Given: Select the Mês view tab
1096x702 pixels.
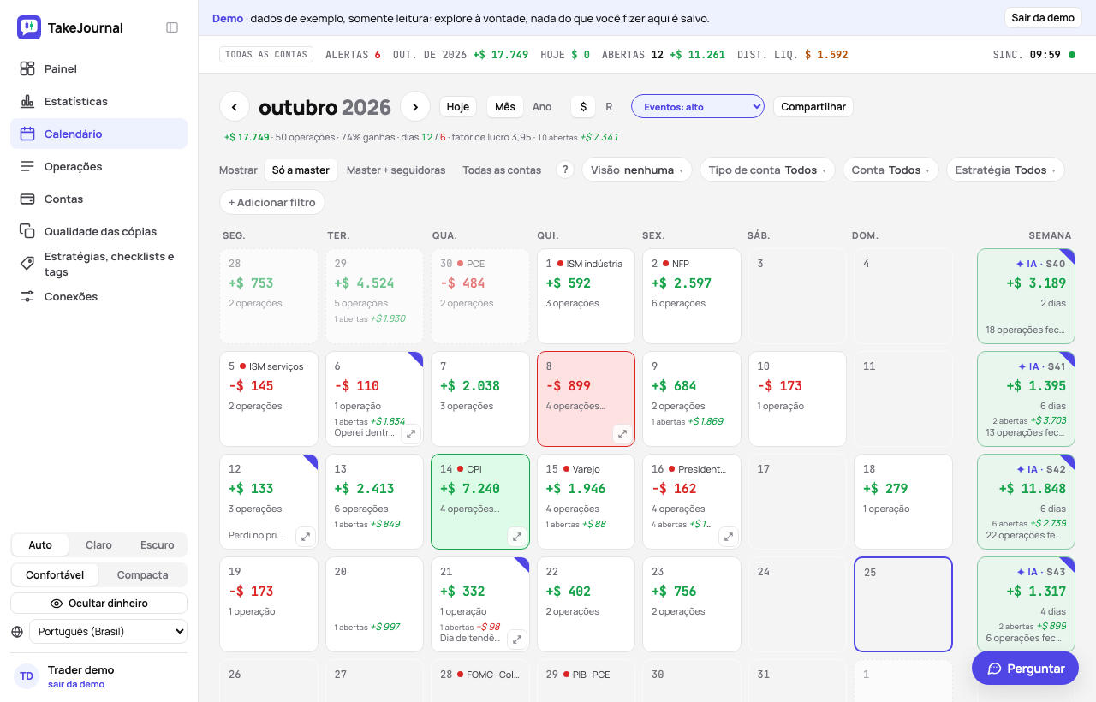Looking at the screenshot, I should tap(505, 106).
